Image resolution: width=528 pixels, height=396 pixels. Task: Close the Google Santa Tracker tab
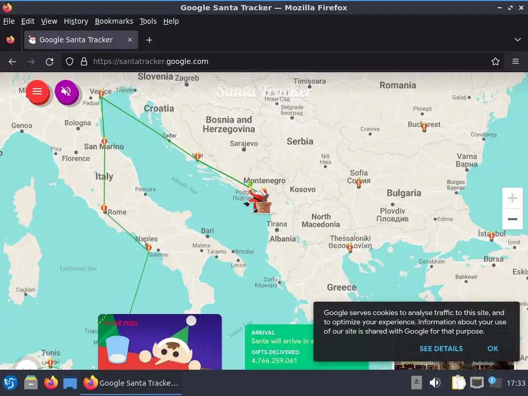coord(129,40)
